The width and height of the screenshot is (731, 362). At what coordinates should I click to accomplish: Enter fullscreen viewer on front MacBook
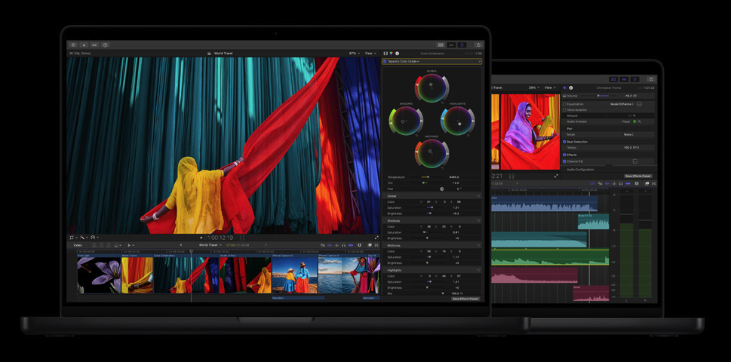click(376, 237)
